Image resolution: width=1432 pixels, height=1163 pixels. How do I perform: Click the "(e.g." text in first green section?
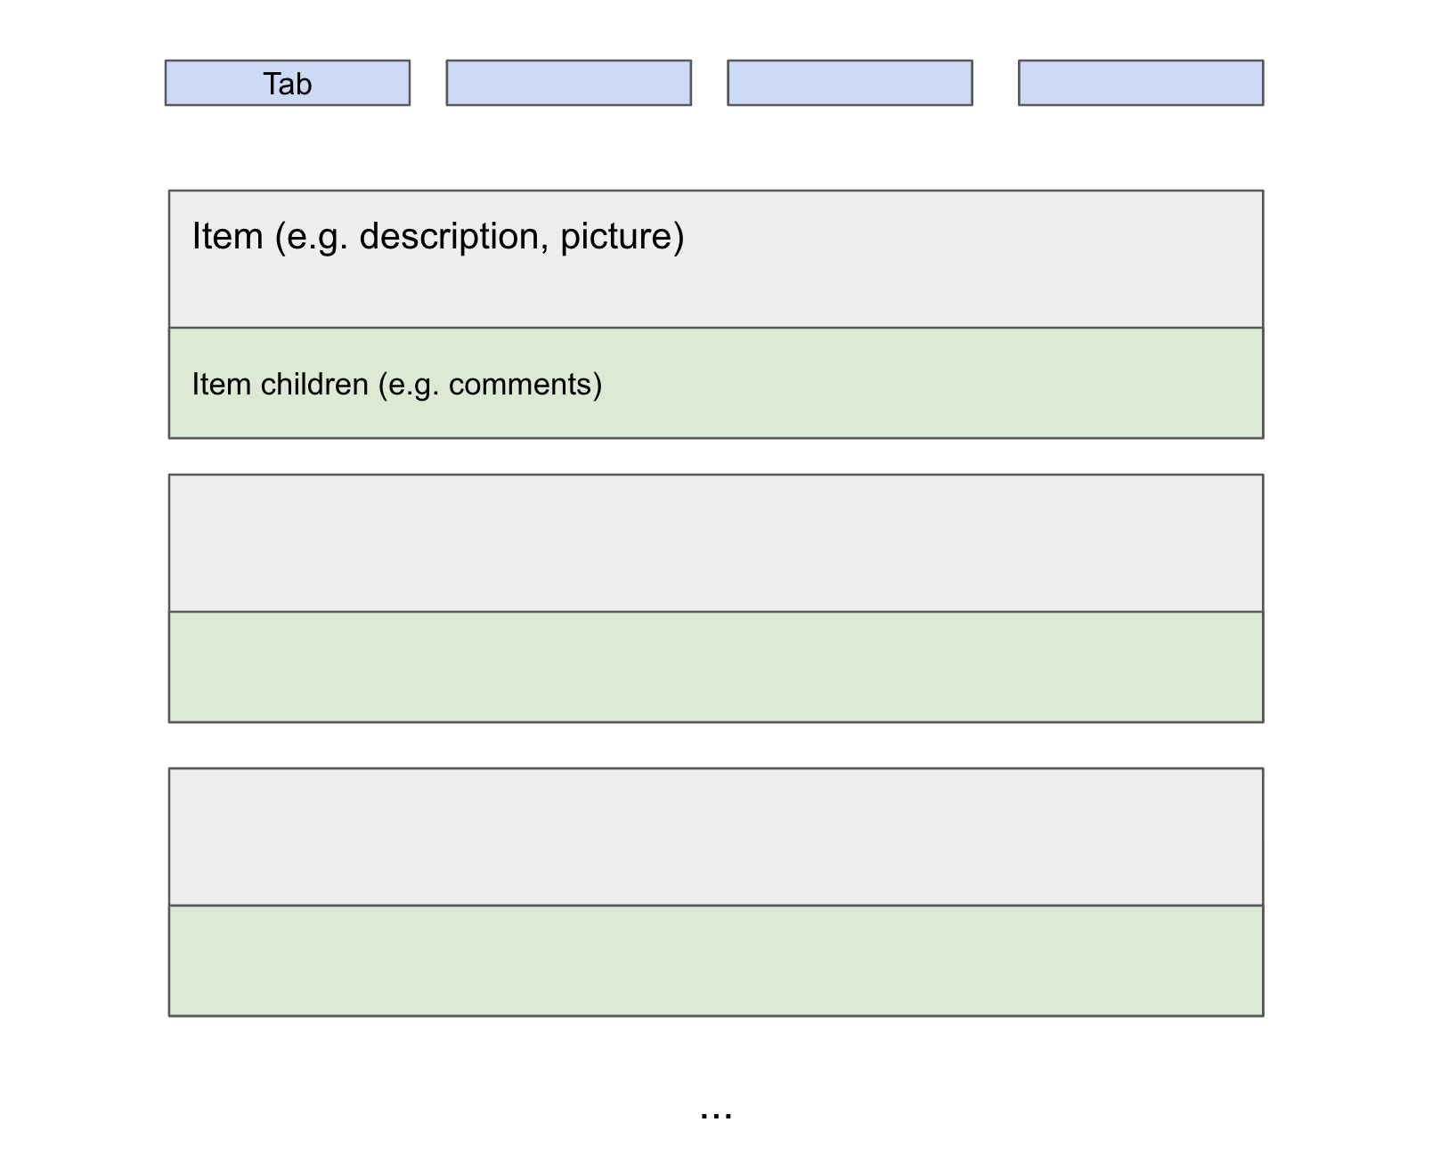pos(409,385)
